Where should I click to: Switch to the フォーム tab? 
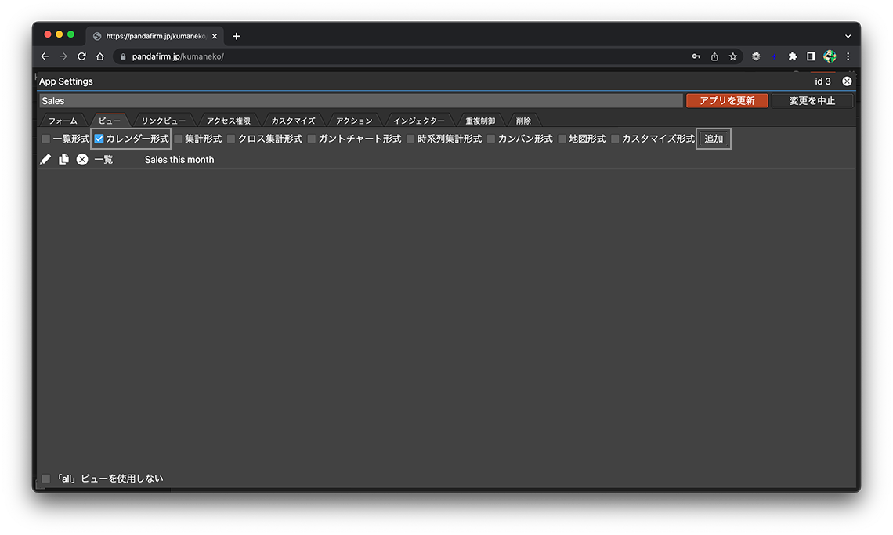(x=63, y=121)
